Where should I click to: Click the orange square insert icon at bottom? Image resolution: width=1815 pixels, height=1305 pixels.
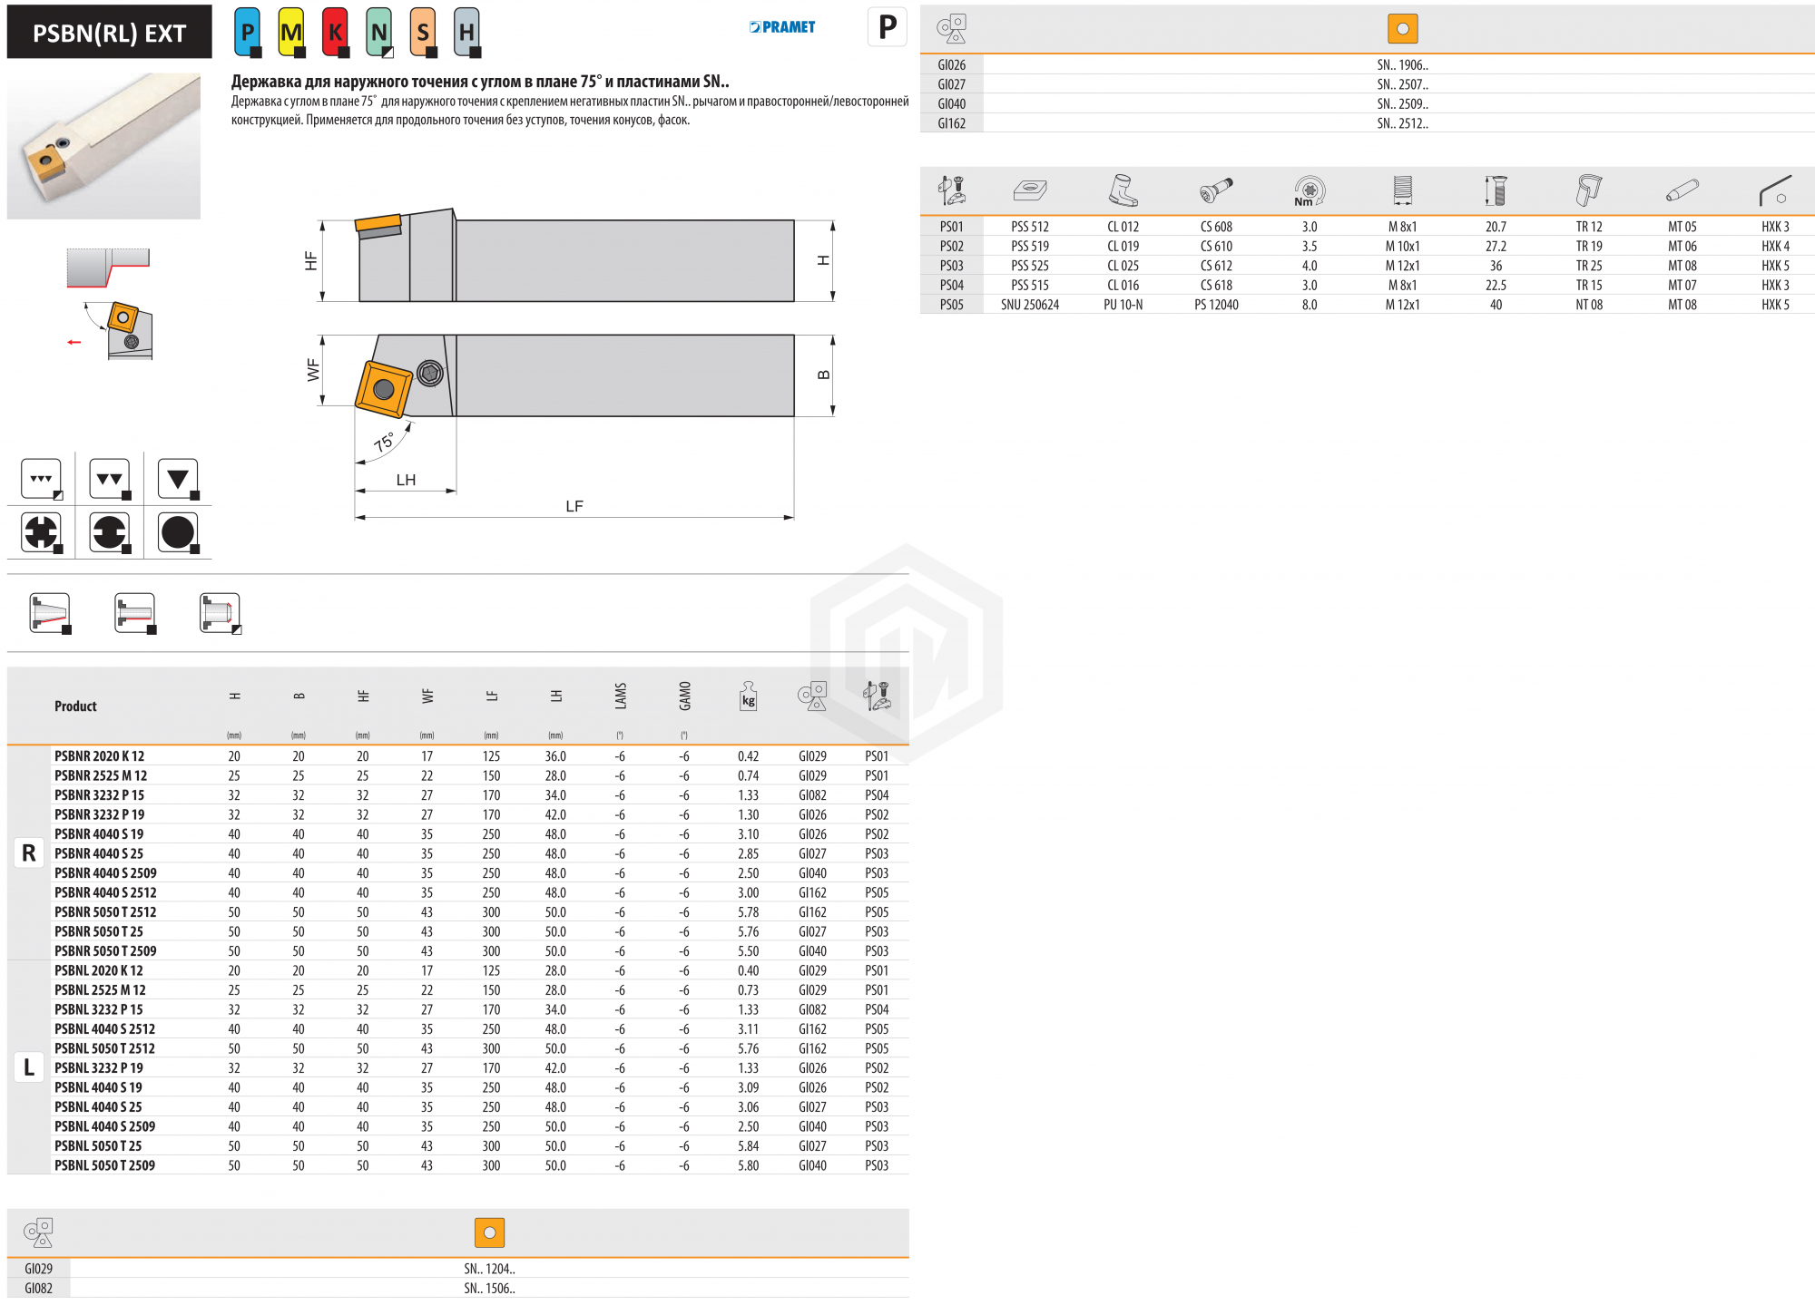489,1232
